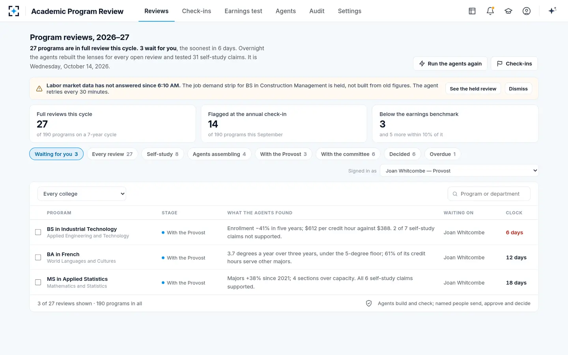Tick the checkbox for BA in French
This screenshot has height=355, width=568.
pos(38,258)
